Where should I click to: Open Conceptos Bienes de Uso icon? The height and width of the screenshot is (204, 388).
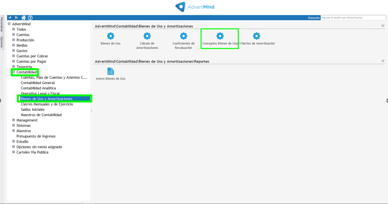220,36
